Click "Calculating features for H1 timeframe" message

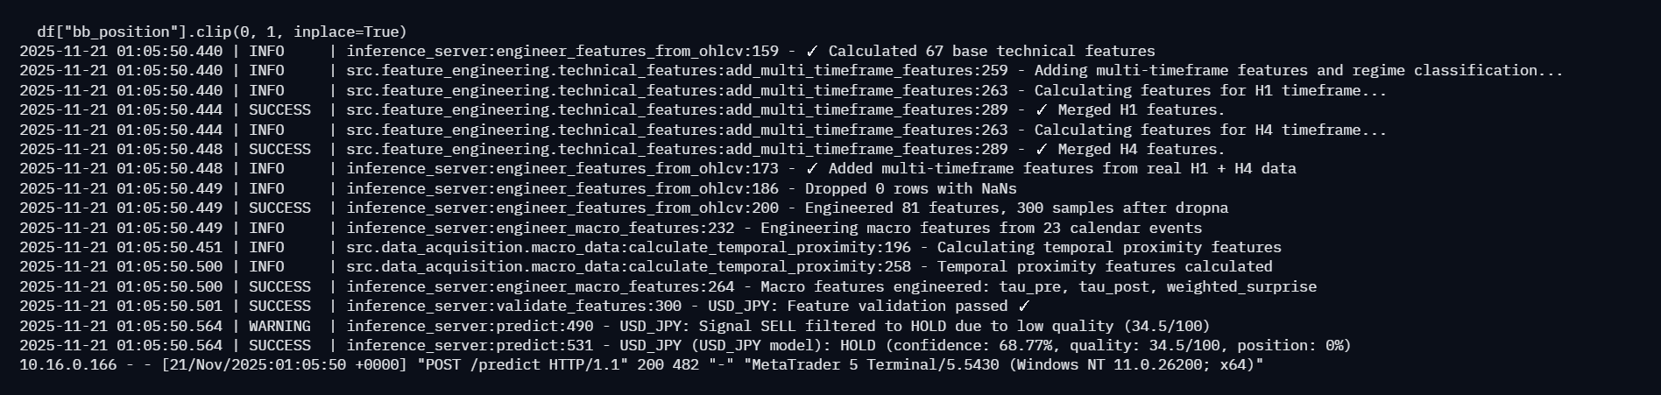[x=1210, y=90]
